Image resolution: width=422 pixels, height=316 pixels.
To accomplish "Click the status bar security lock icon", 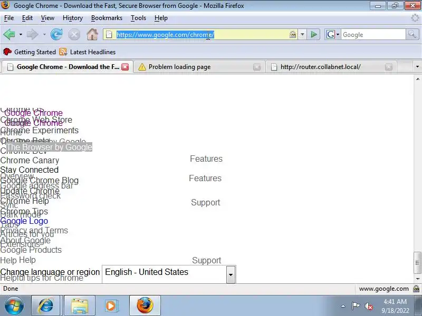I will (x=416, y=289).
